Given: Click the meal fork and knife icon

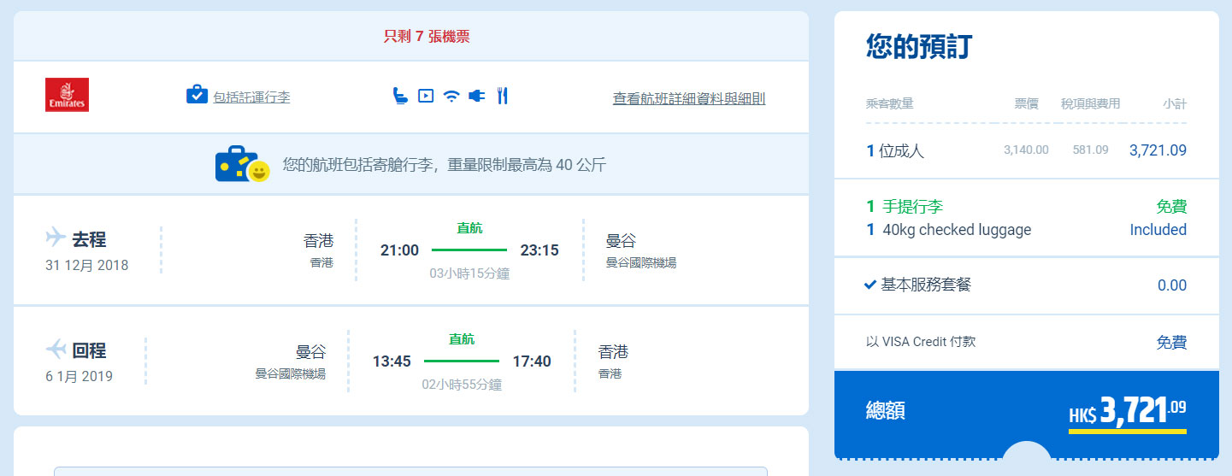Looking at the screenshot, I should click(502, 96).
